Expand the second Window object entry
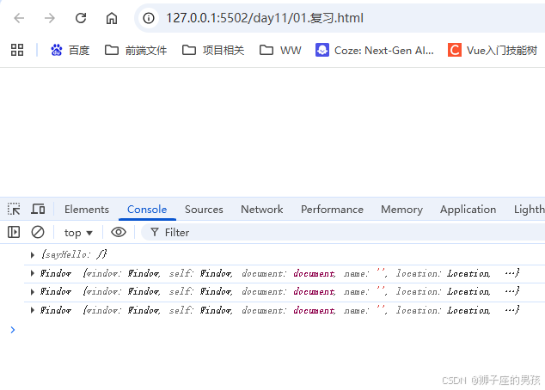The image size is (545, 390). [x=33, y=292]
